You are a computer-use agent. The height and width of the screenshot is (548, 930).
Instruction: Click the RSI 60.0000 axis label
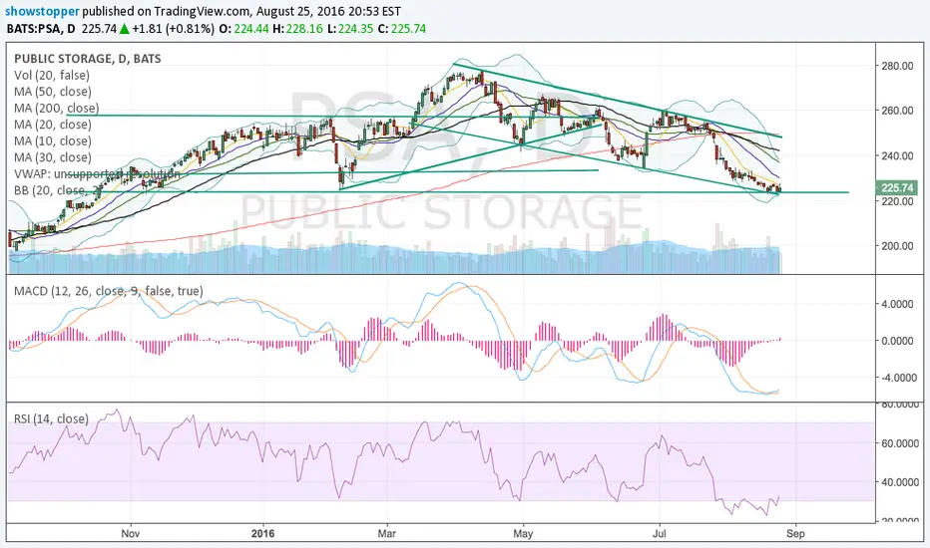(898, 443)
